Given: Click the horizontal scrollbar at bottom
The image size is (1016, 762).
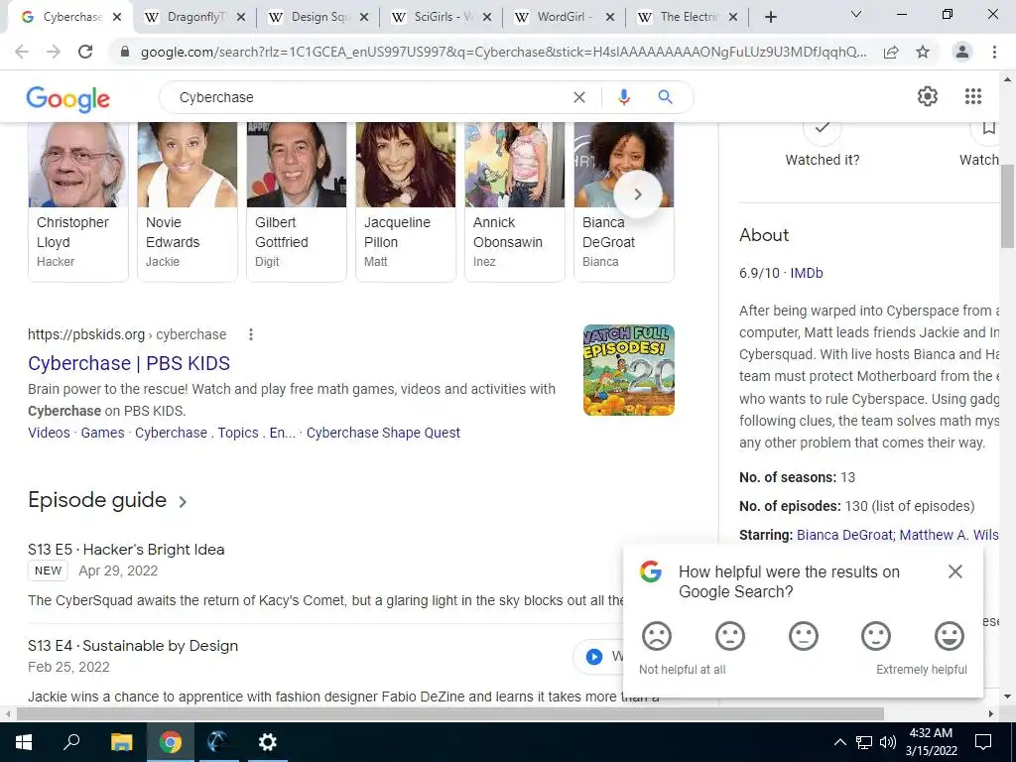Looking at the screenshot, I should pyautogui.click(x=450, y=713).
